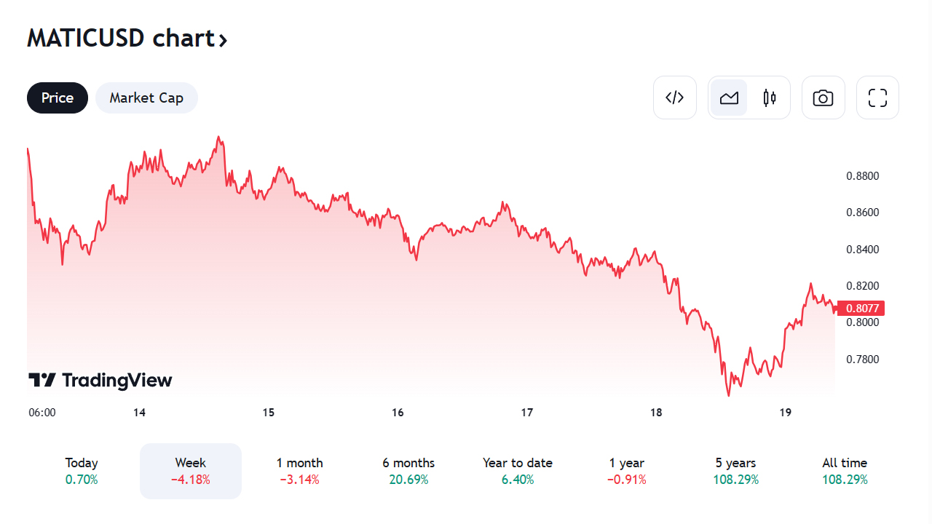Switch to Market Cap view

146,98
